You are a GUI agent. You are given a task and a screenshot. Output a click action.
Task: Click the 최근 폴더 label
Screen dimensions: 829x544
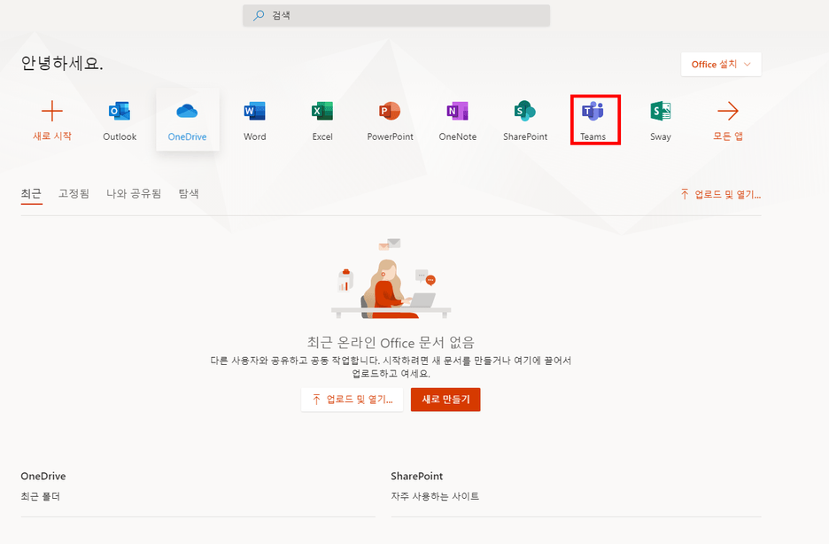click(x=41, y=496)
